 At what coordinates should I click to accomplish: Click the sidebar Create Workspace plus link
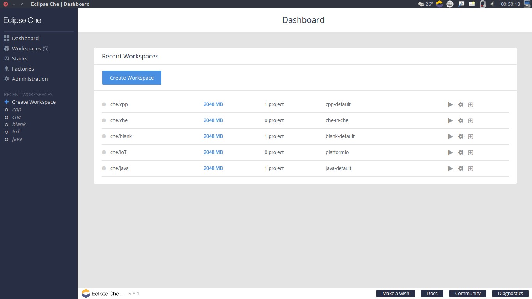point(34,102)
